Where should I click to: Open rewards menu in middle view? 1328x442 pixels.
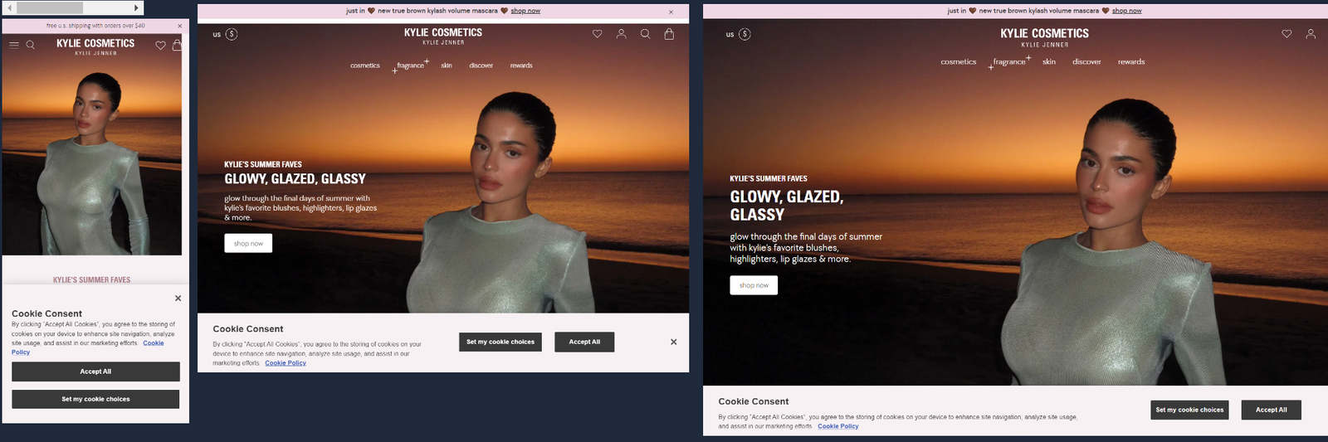click(x=521, y=66)
